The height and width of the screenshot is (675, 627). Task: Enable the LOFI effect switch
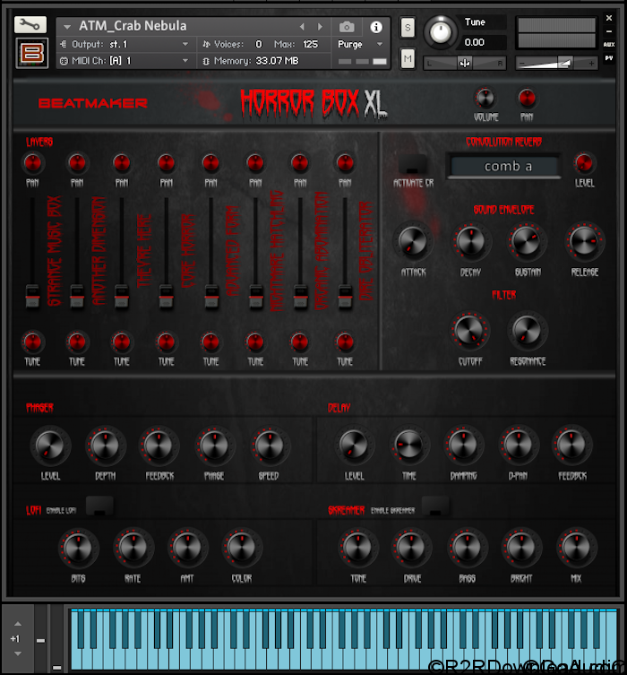coord(99,506)
